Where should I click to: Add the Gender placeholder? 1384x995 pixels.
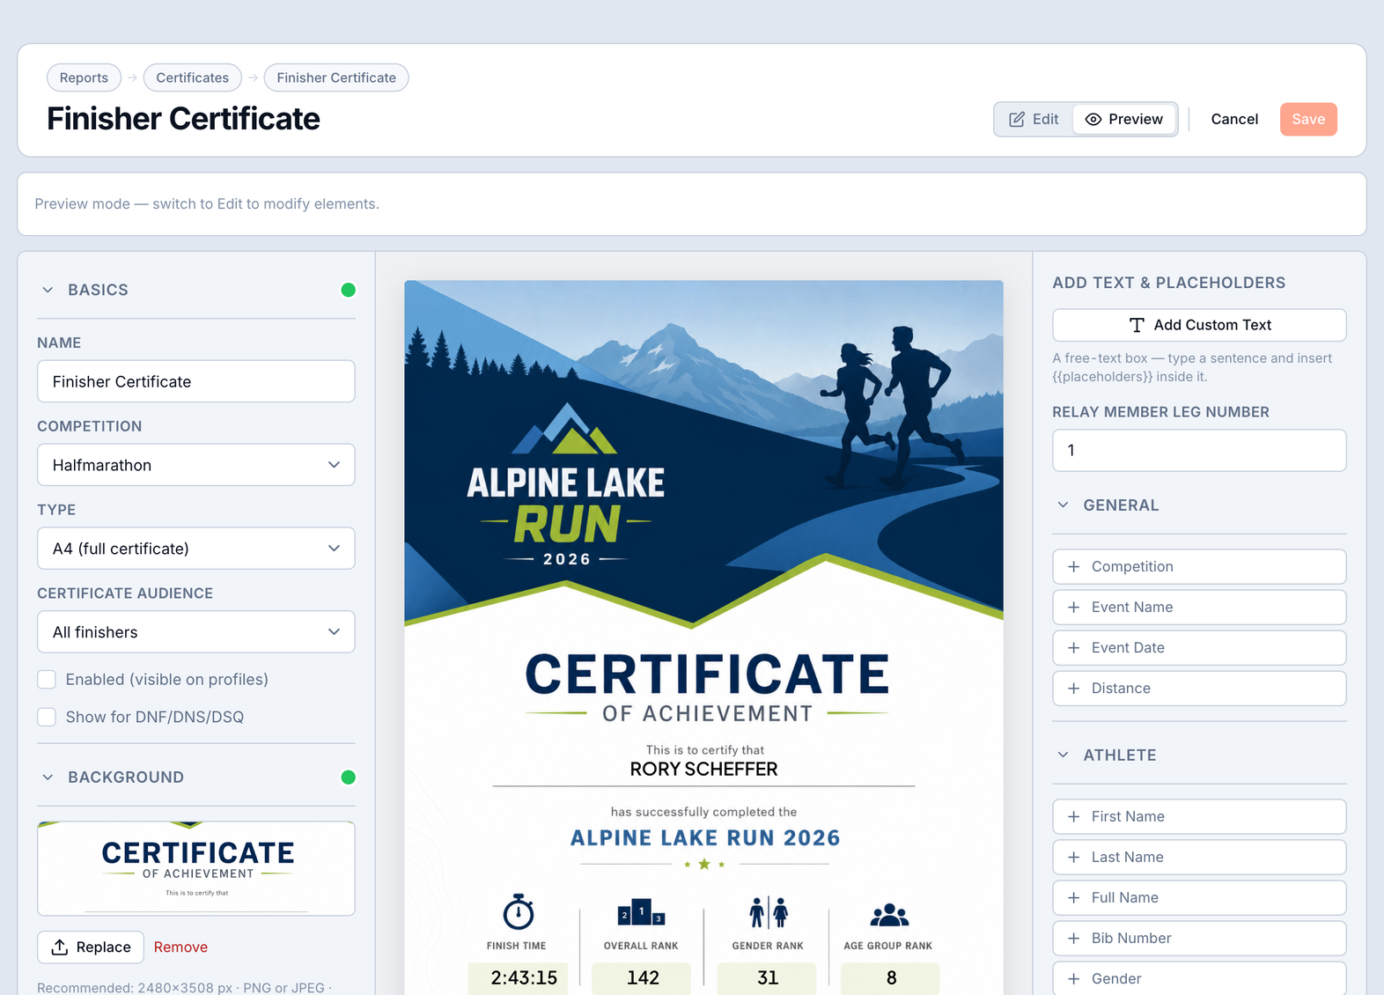pos(1199,978)
